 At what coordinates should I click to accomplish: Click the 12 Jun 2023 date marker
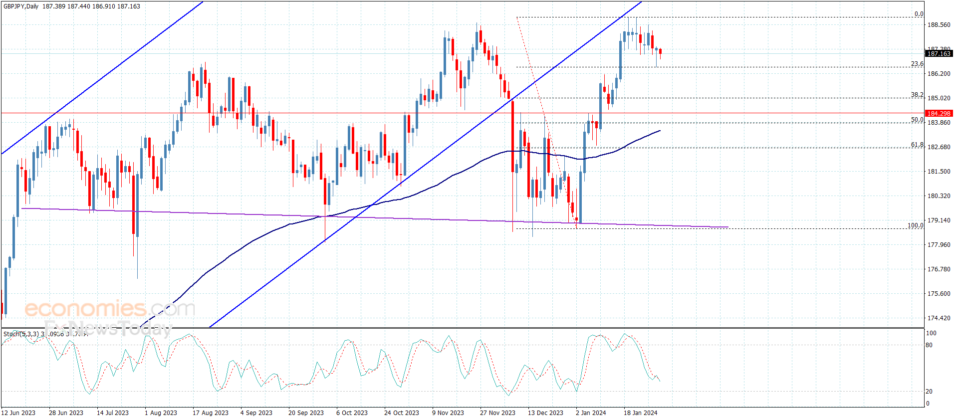(x=18, y=413)
